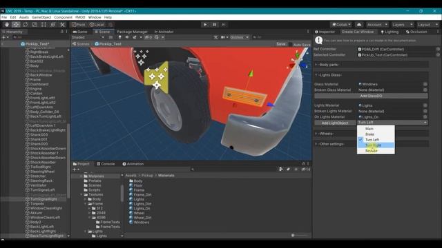This screenshot has height=248, width=442.
Task: Choose Main in light type list
Action: [376, 129]
